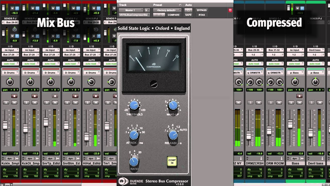The height and width of the screenshot is (186, 330).
Task: Click the pan knob on SnrTp_Edtd track
Action: (x=51, y=82)
